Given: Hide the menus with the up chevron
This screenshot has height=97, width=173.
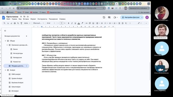Looking at the screenshot, I should pos(146,23).
